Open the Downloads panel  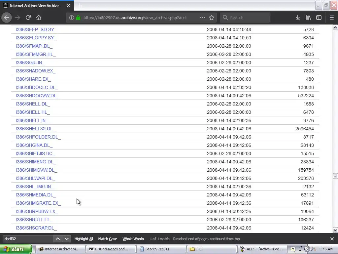[298, 18]
